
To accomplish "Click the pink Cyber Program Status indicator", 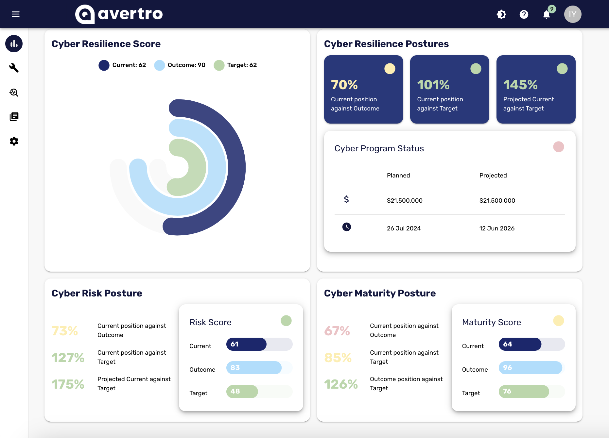I will point(558,147).
